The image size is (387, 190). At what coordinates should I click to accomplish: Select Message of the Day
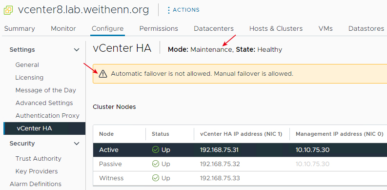pyautogui.click(x=46, y=90)
